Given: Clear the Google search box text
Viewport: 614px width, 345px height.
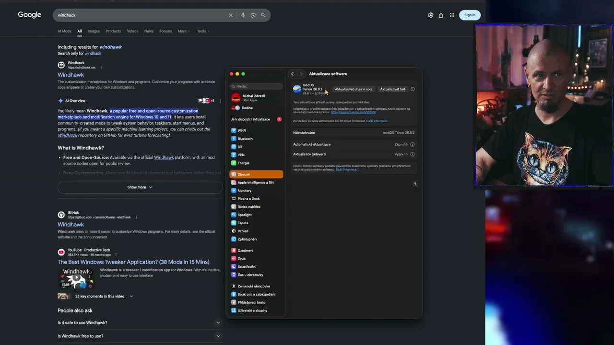Looking at the screenshot, I should click(x=231, y=15).
